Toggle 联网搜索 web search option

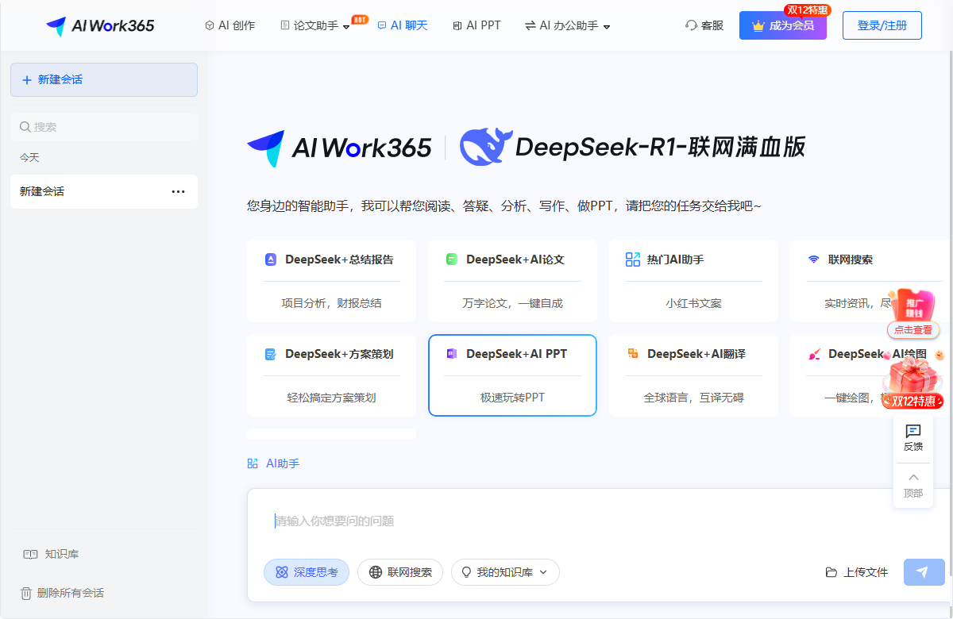tap(400, 572)
